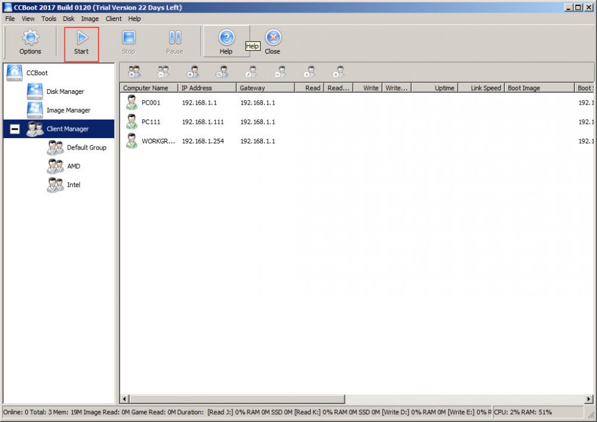
Task: Select the CCBoot root node in the tree
Action: coord(37,73)
